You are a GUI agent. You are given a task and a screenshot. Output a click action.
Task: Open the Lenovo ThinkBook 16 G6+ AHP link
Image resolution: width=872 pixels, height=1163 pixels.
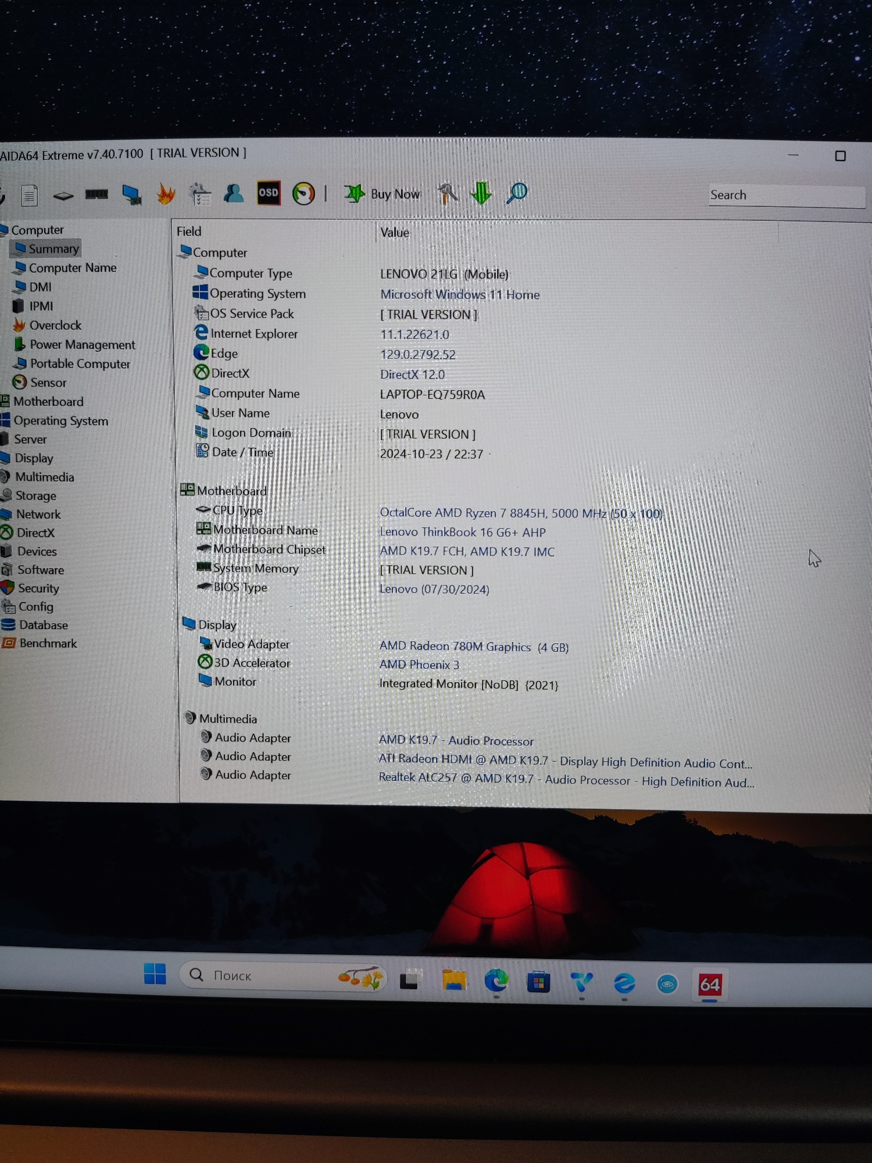pyautogui.click(x=463, y=532)
